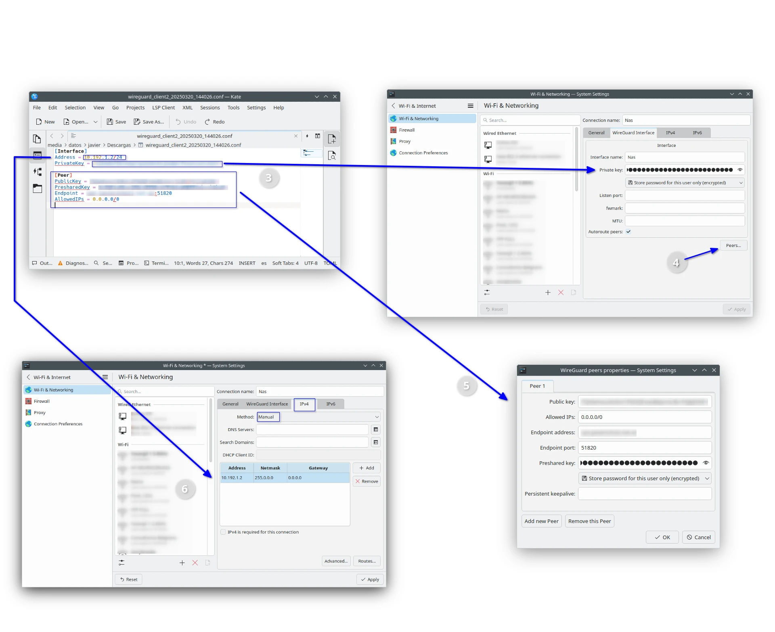Image resolution: width=775 pixels, height=632 pixels.
Task: Click the New document icon in Kate
Action: (x=39, y=122)
